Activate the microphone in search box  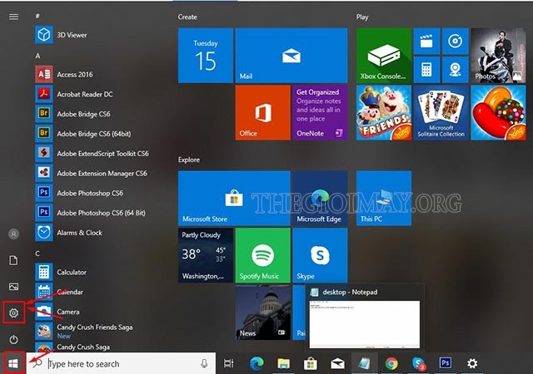click(204, 363)
